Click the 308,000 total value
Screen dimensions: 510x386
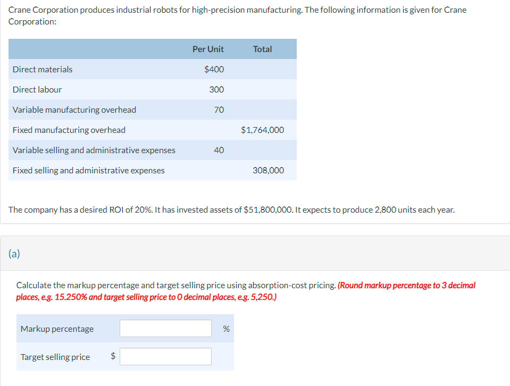tap(268, 170)
